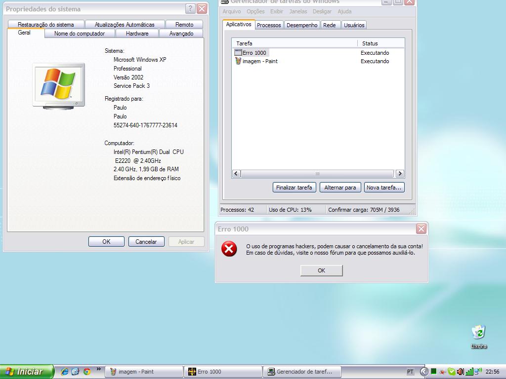The image size is (506, 379).
Task: Launch Google Chrome from quick launch
Action: point(87,372)
